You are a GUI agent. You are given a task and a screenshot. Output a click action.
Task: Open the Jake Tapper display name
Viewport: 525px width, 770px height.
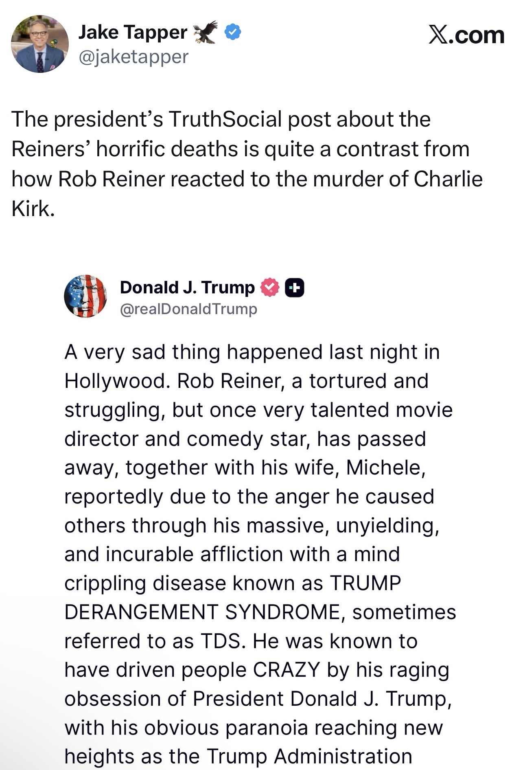point(133,32)
